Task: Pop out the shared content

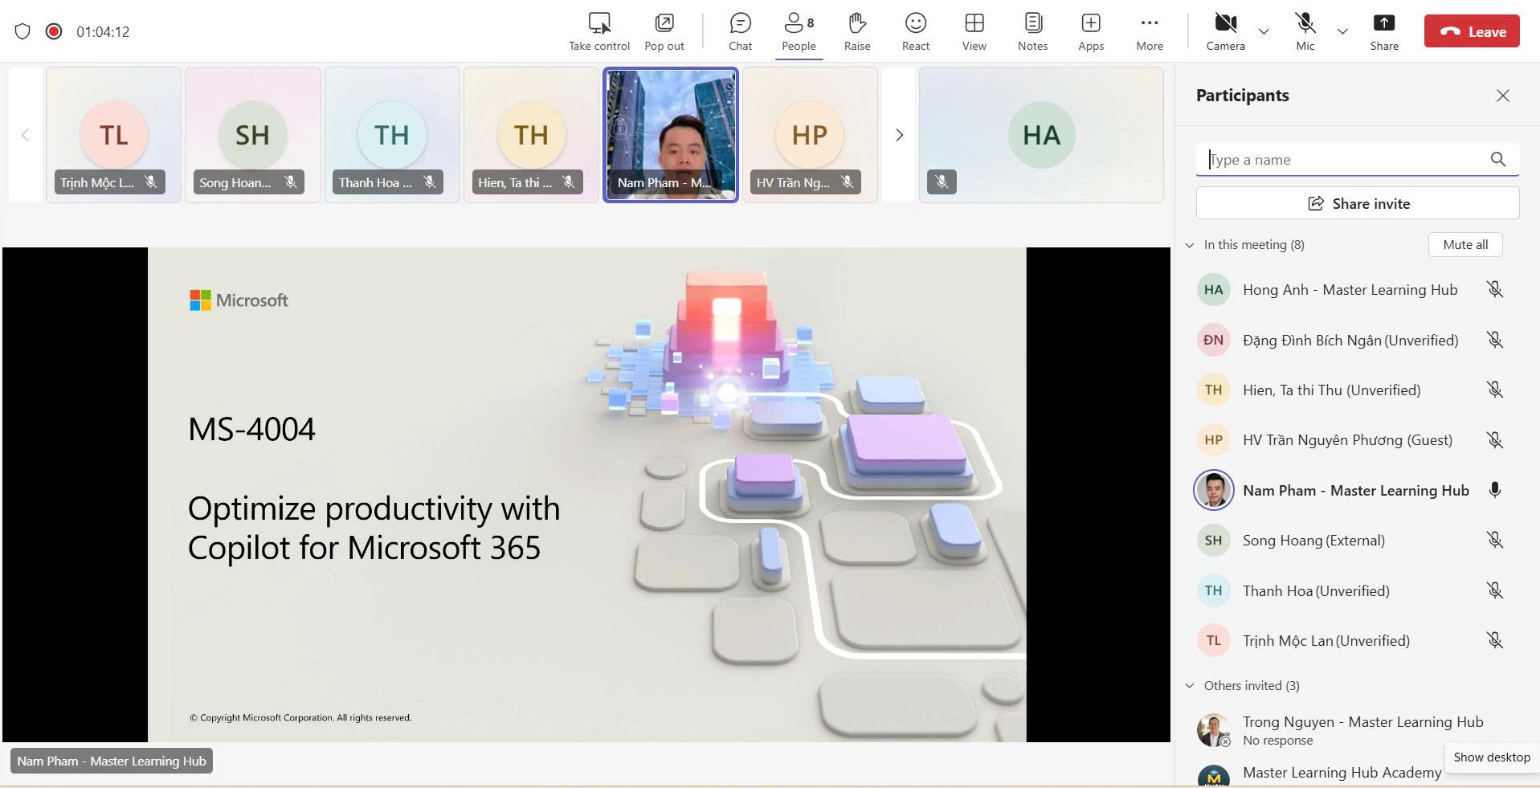Action: (664, 32)
